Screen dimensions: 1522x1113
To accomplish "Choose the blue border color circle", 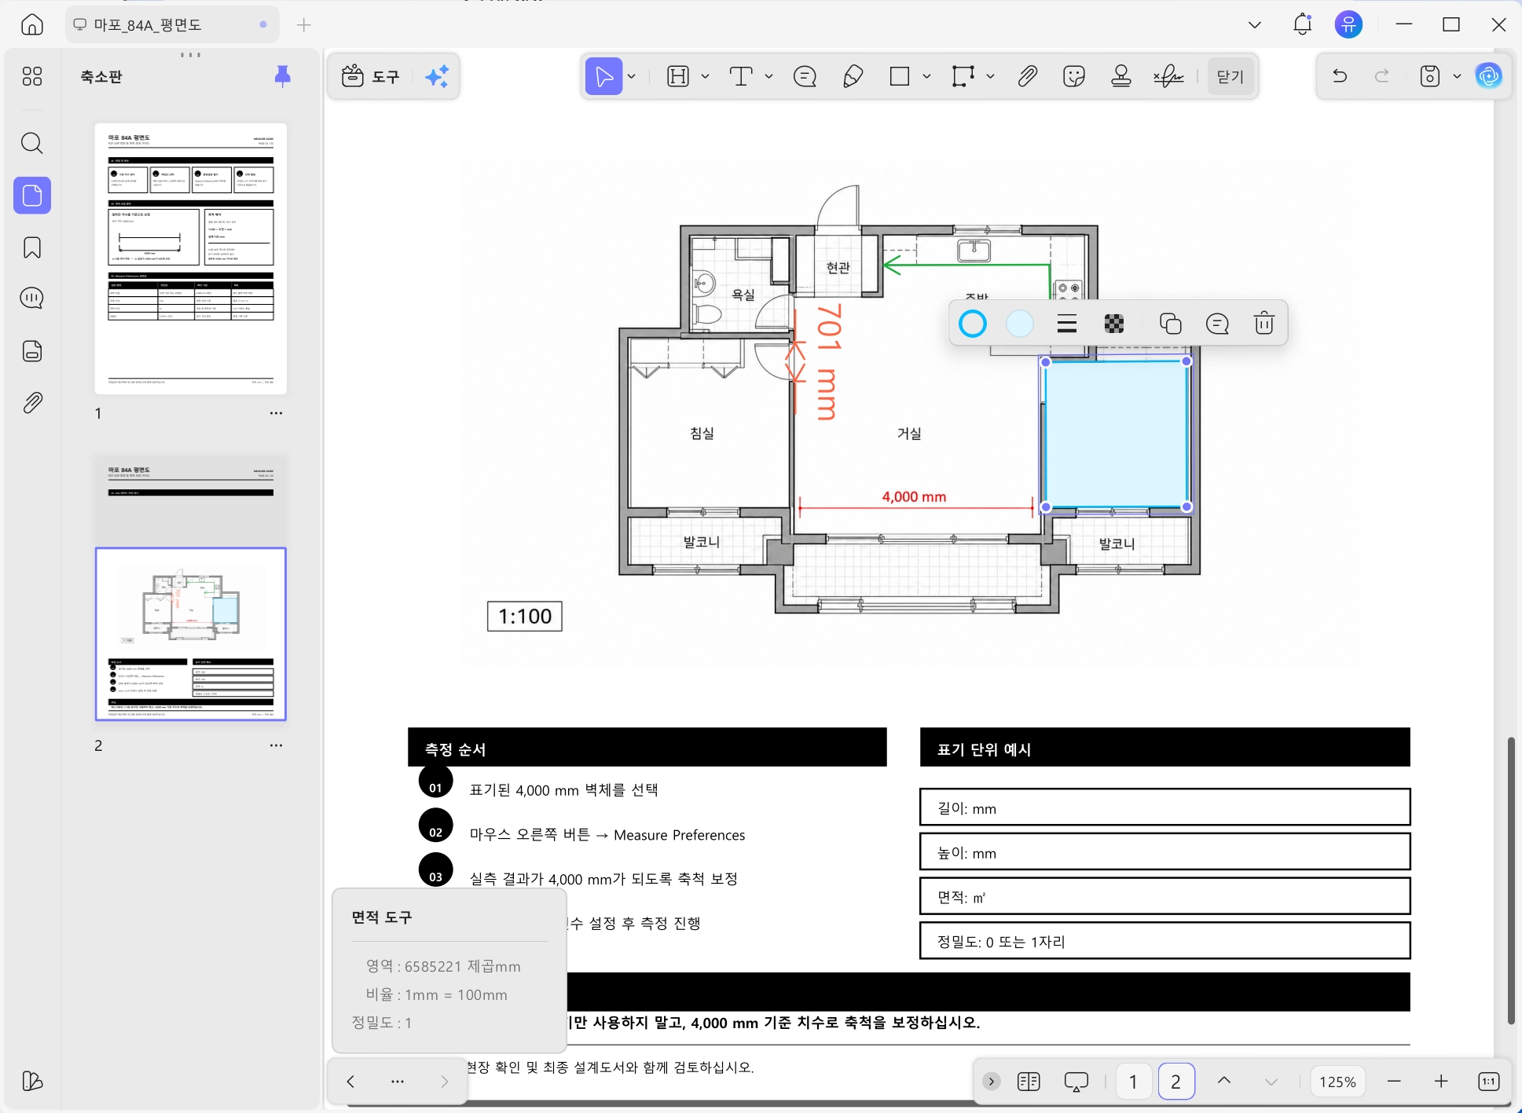I will pos(973,324).
